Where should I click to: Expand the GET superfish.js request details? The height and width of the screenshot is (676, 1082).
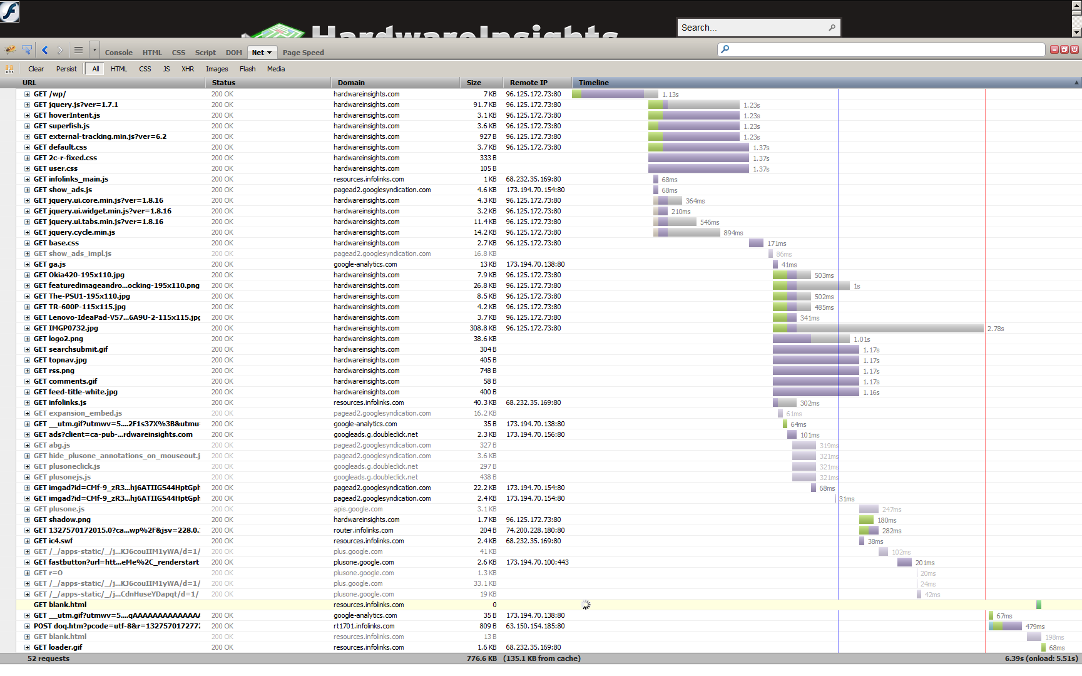(x=27, y=126)
